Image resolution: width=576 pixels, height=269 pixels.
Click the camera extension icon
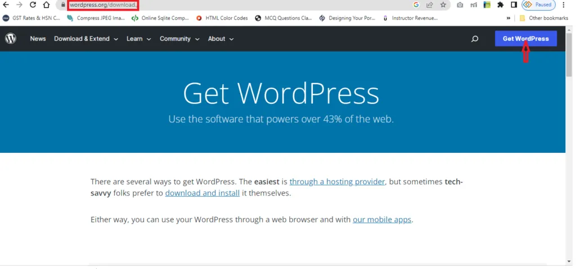[x=460, y=4]
